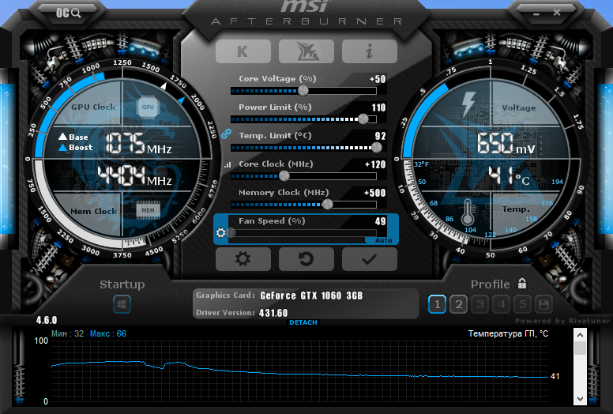Select profile slot 5
The height and width of the screenshot is (414, 613).
tap(523, 304)
